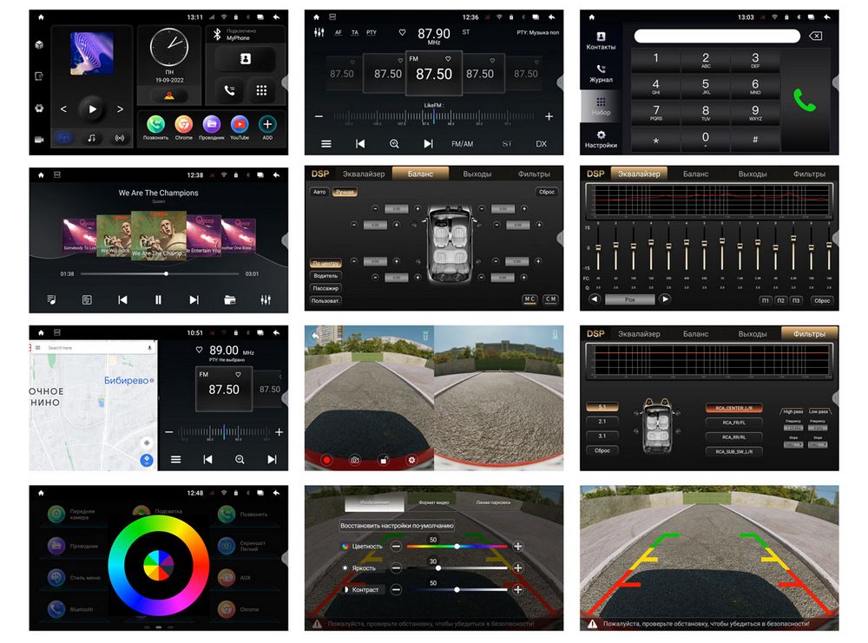This screenshot has width=868, height=643.
Task: Open equalizer icon in music player
Action: click(x=266, y=299)
